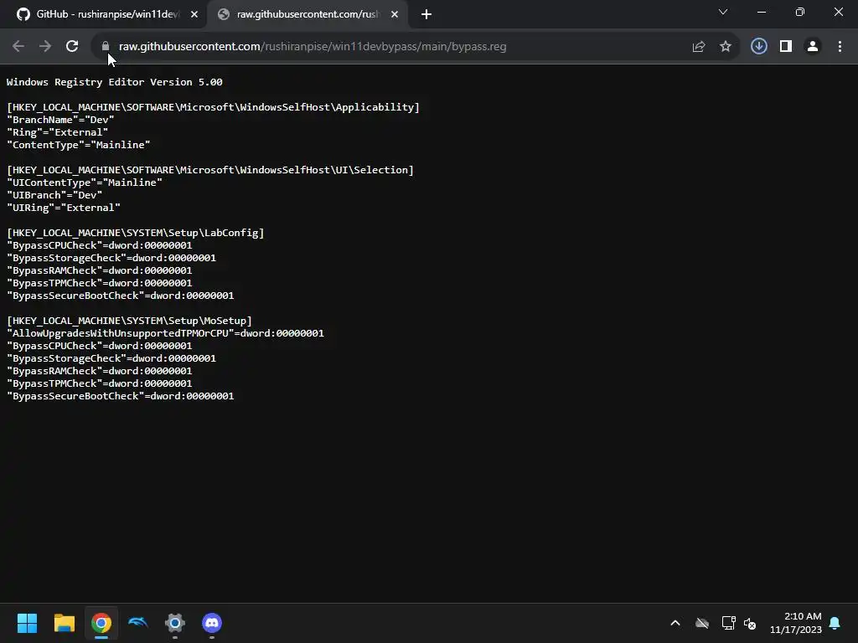The height and width of the screenshot is (643, 858).
Task: Open Discord from taskbar
Action: point(212,623)
